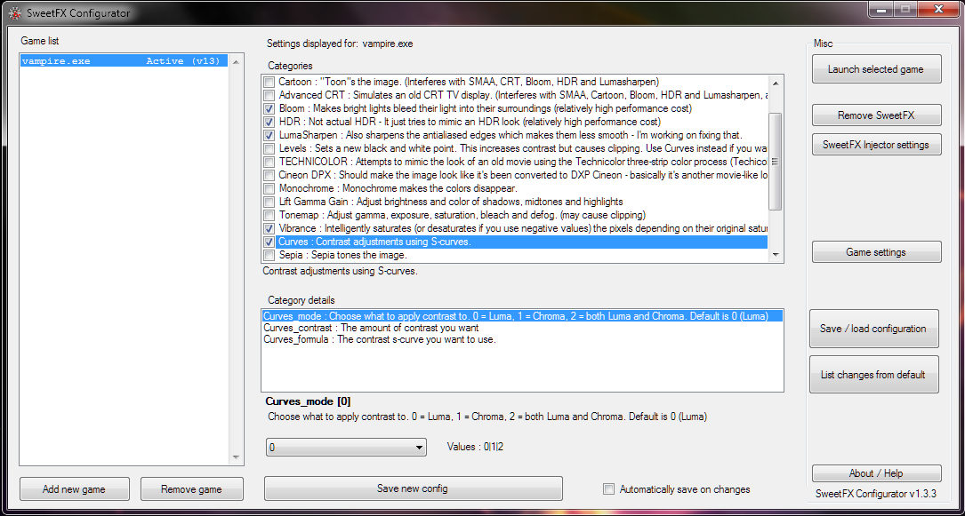Image resolution: width=965 pixels, height=516 pixels.
Task: Tick the TECHNICOLOR checkbox
Action: (269, 163)
